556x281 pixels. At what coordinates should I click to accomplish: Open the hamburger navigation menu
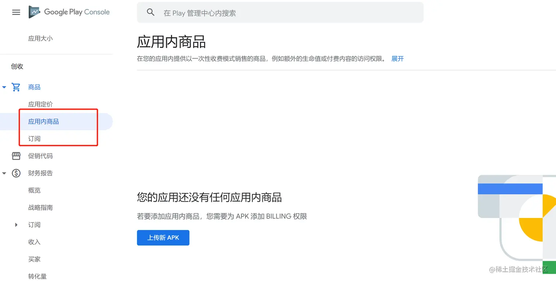[x=16, y=12]
